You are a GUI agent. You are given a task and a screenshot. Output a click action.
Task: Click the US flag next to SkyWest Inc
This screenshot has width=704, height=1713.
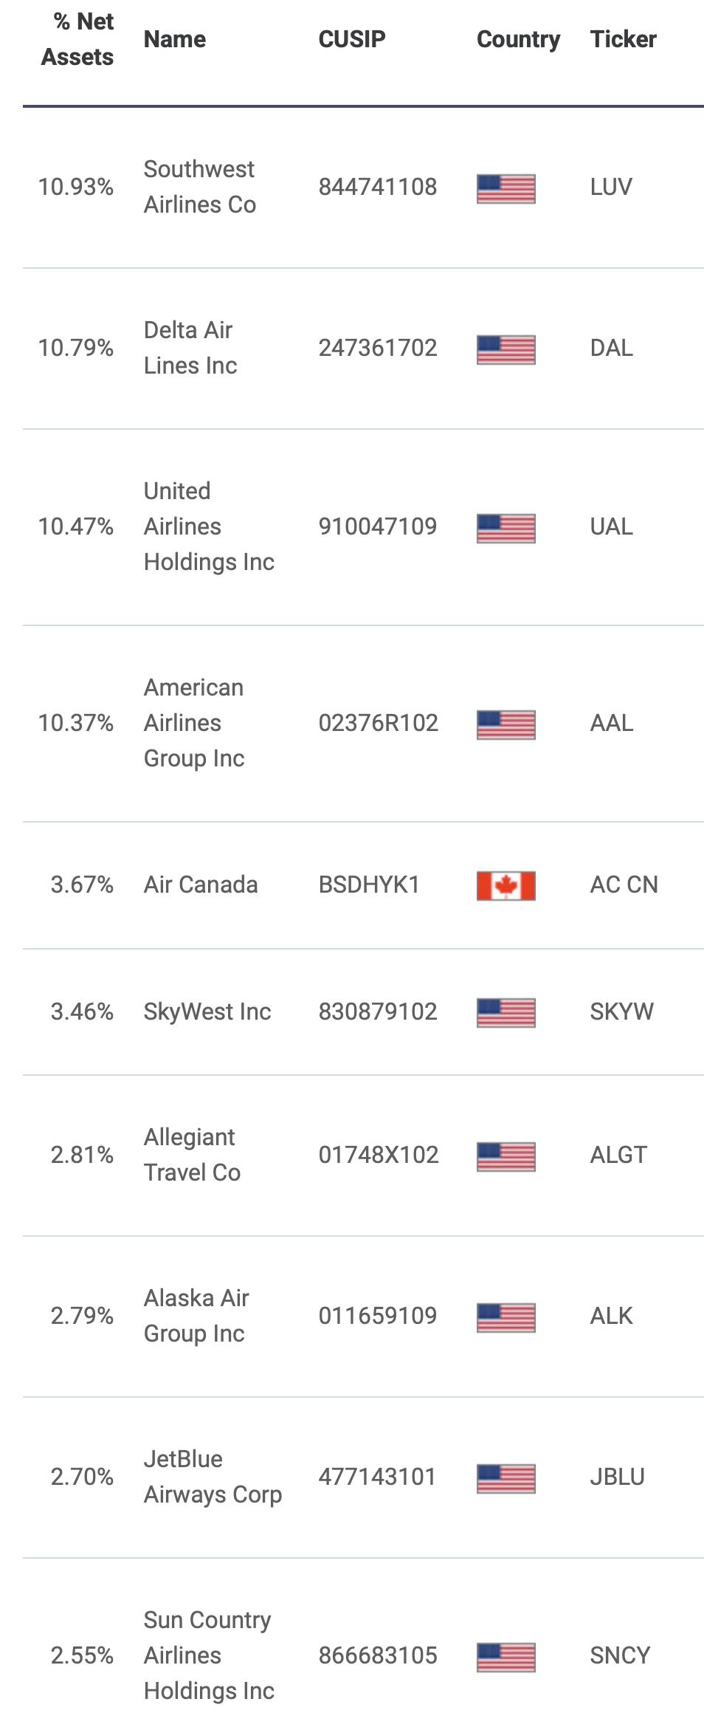505,1012
